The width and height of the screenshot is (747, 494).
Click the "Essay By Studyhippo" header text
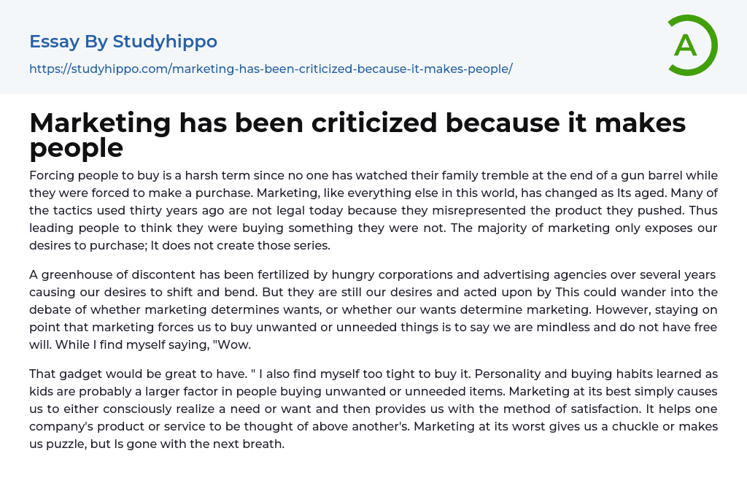coord(123,42)
